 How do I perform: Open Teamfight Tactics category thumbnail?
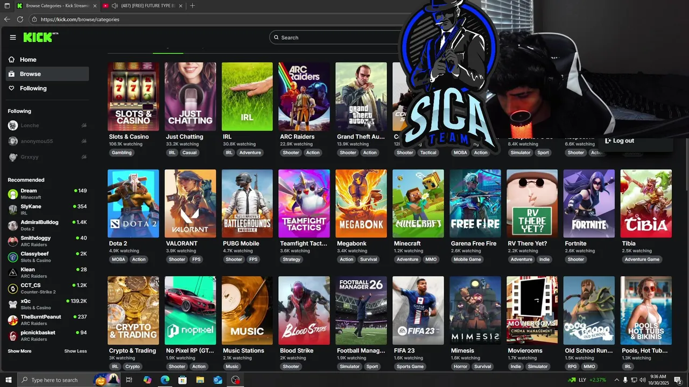click(x=304, y=204)
